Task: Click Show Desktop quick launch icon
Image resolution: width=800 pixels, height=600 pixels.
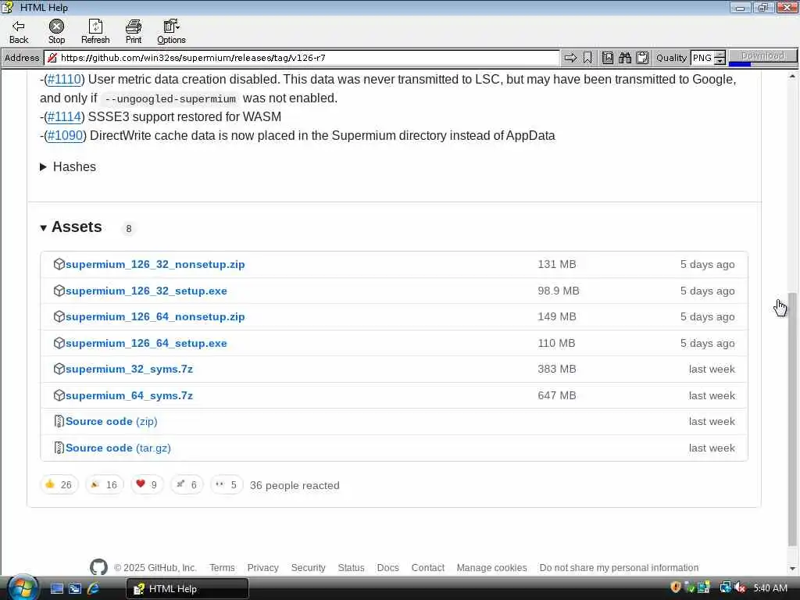Action: pos(56,588)
